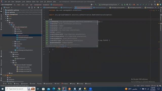Open the Navigate menu
The image size is (162, 91).
[x=18, y=2]
